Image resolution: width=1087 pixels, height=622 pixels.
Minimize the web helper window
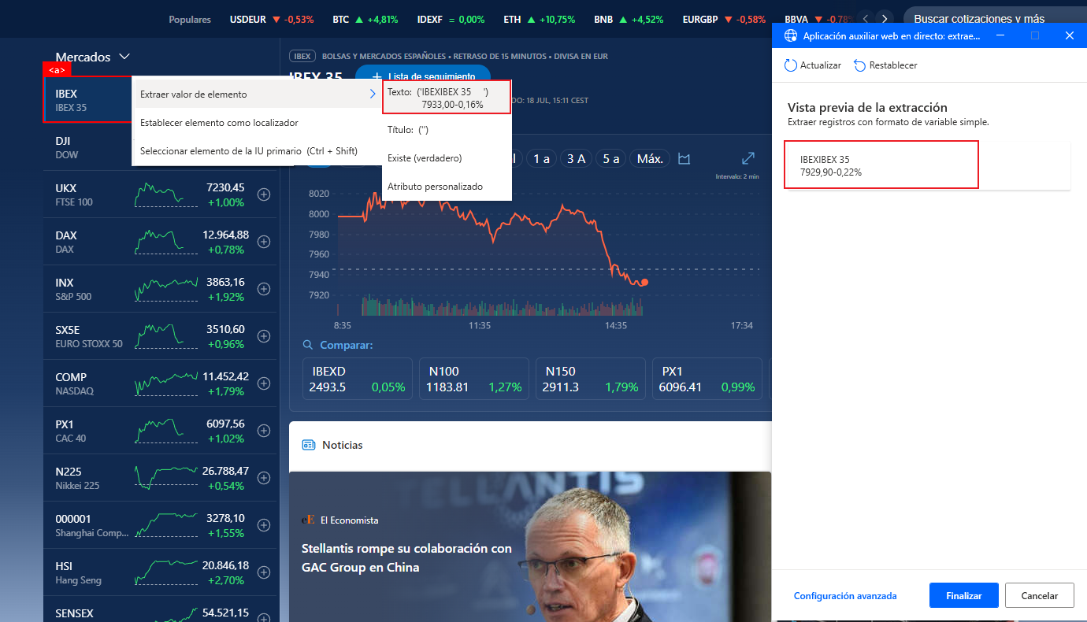pyautogui.click(x=1000, y=35)
